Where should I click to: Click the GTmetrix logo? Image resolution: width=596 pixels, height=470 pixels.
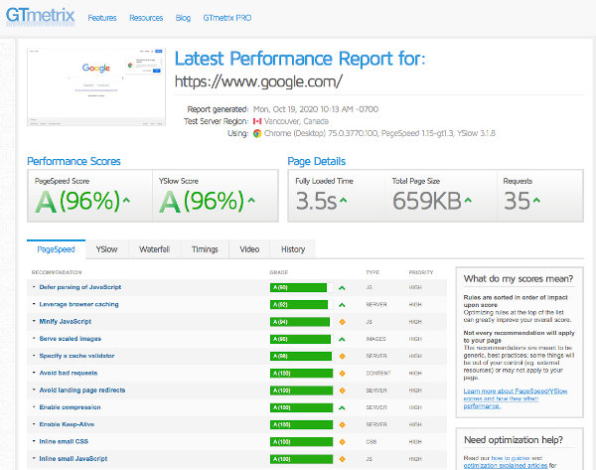[x=41, y=16]
